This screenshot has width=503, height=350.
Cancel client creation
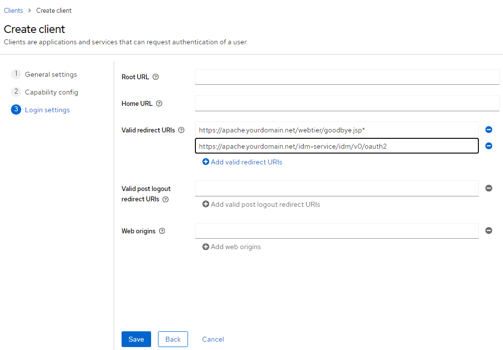(x=213, y=339)
